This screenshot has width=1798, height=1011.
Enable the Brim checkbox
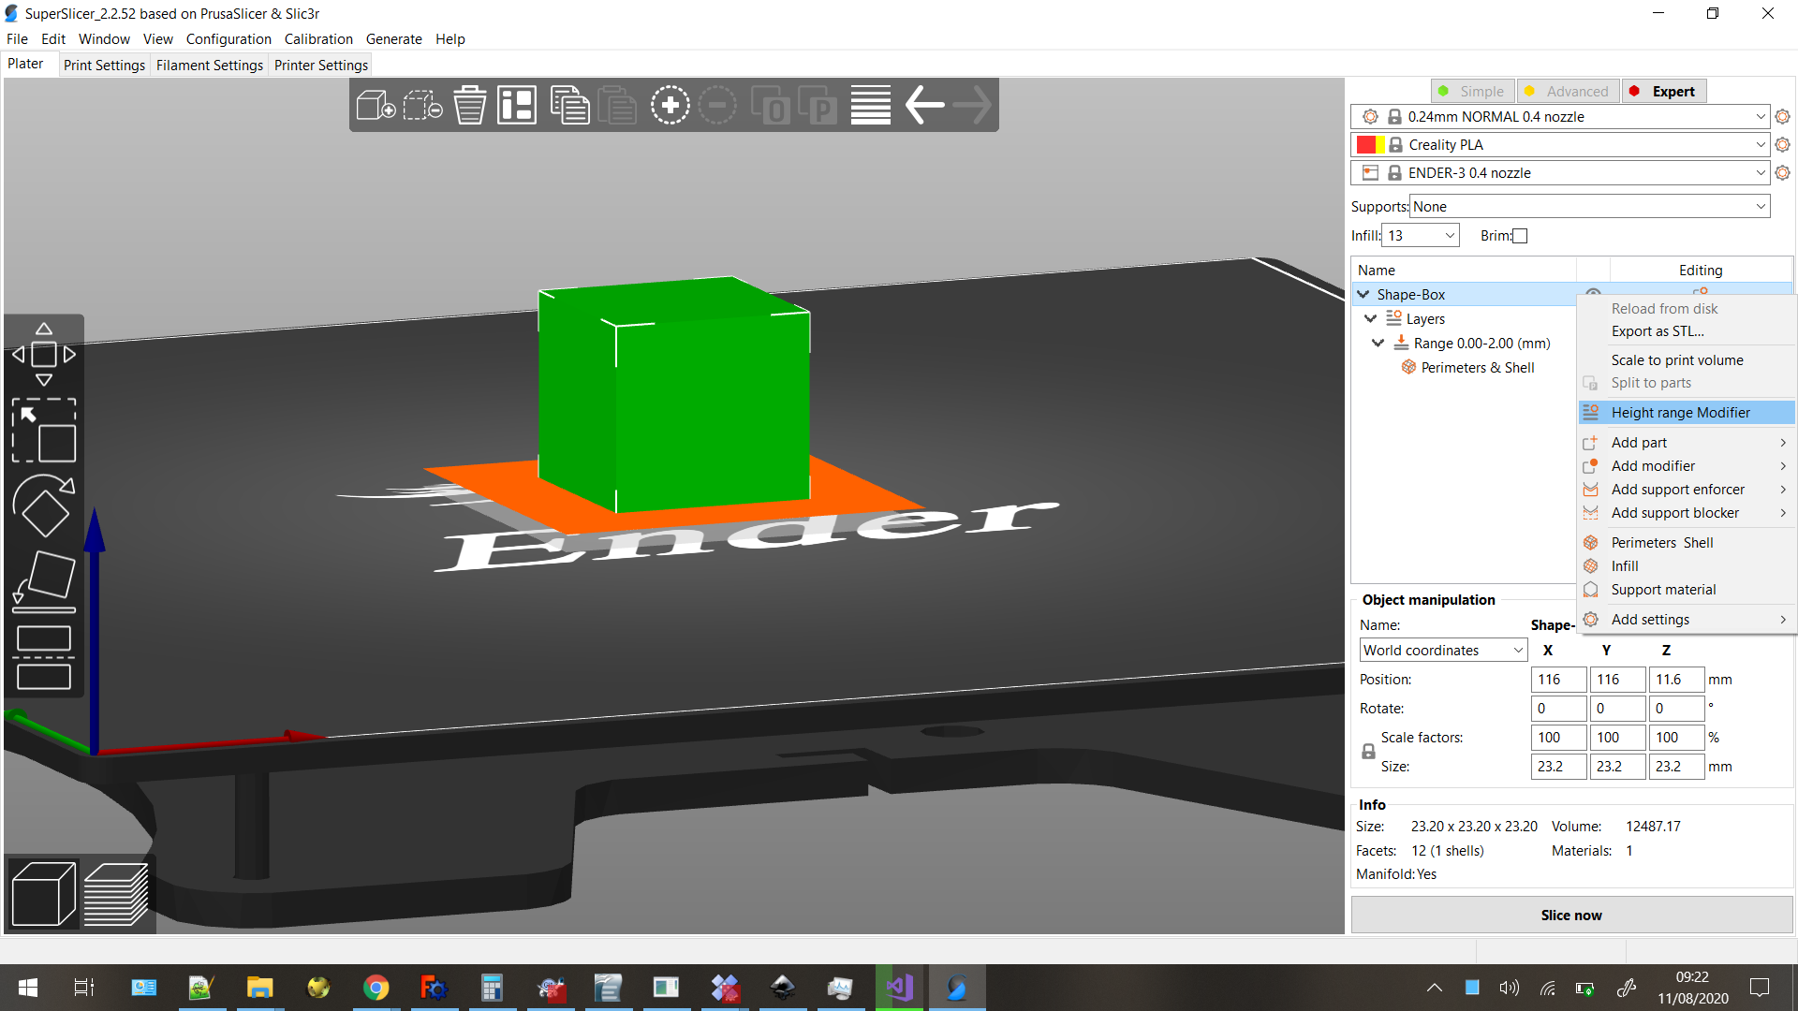click(x=1520, y=236)
